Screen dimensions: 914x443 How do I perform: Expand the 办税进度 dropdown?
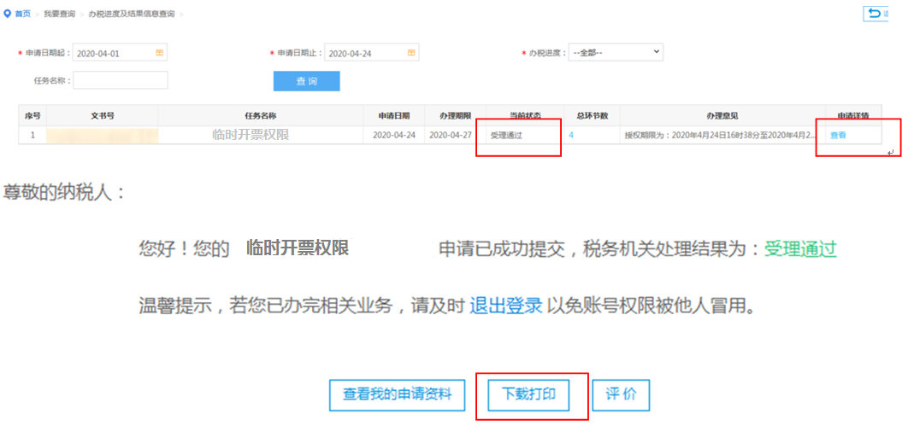coord(616,52)
